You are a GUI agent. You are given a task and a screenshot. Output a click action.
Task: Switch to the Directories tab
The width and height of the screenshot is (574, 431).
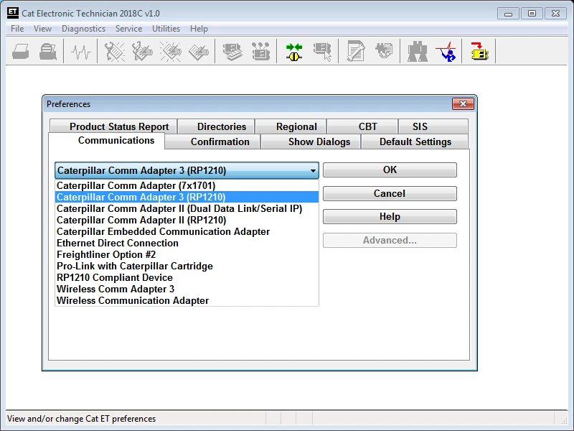tap(217, 126)
